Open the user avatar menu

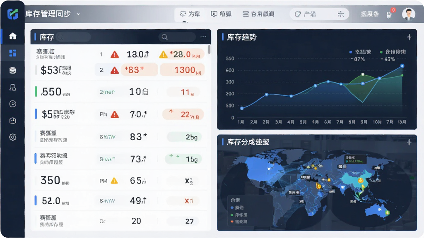[409, 14]
